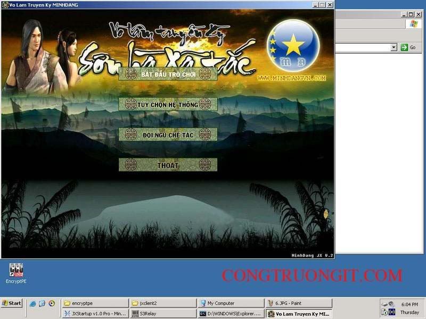Switch to My Computer on the taskbar

pos(231,303)
